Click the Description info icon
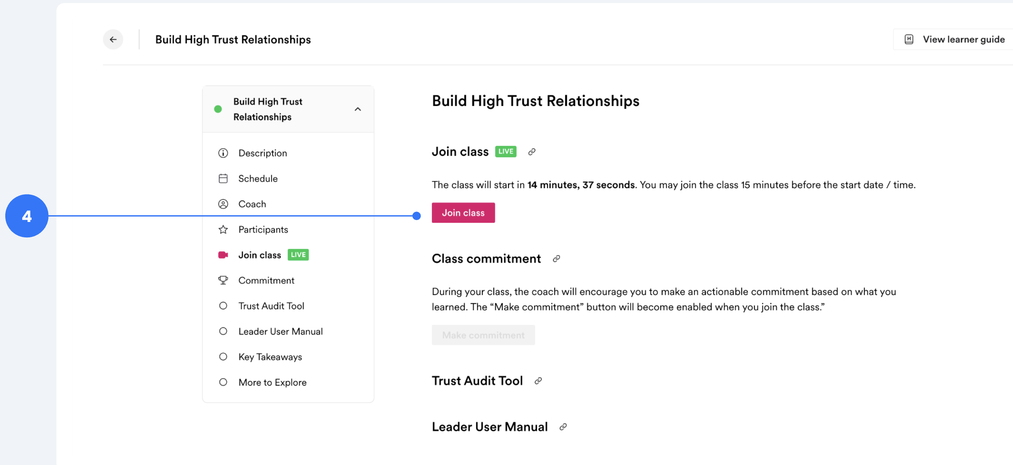Screen dimensions: 1013x465 point(223,153)
